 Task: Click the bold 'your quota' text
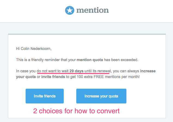tap(26, 77)
